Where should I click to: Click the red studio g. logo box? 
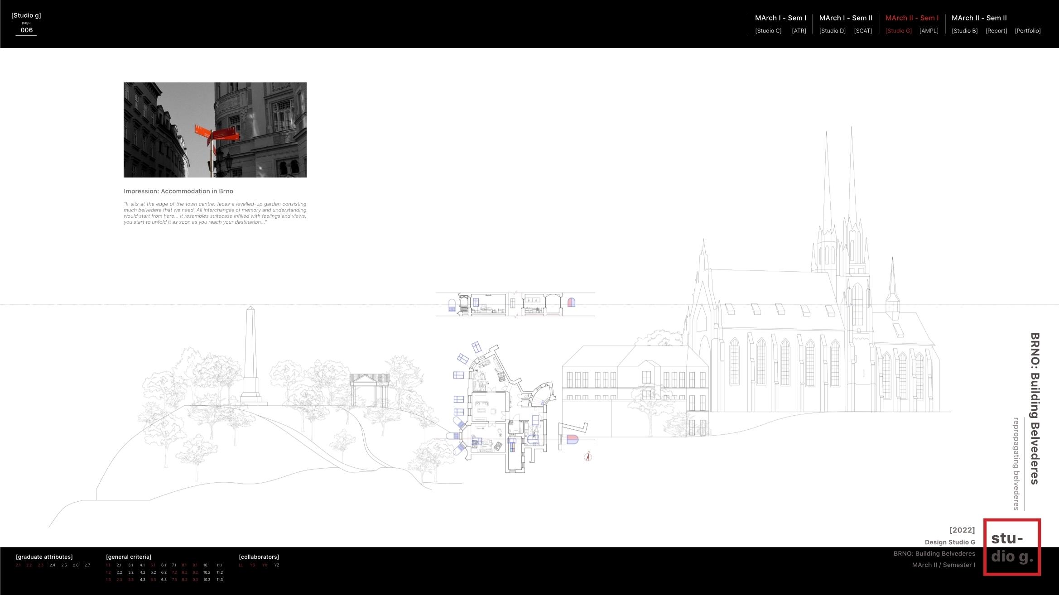coord(1011,547)
